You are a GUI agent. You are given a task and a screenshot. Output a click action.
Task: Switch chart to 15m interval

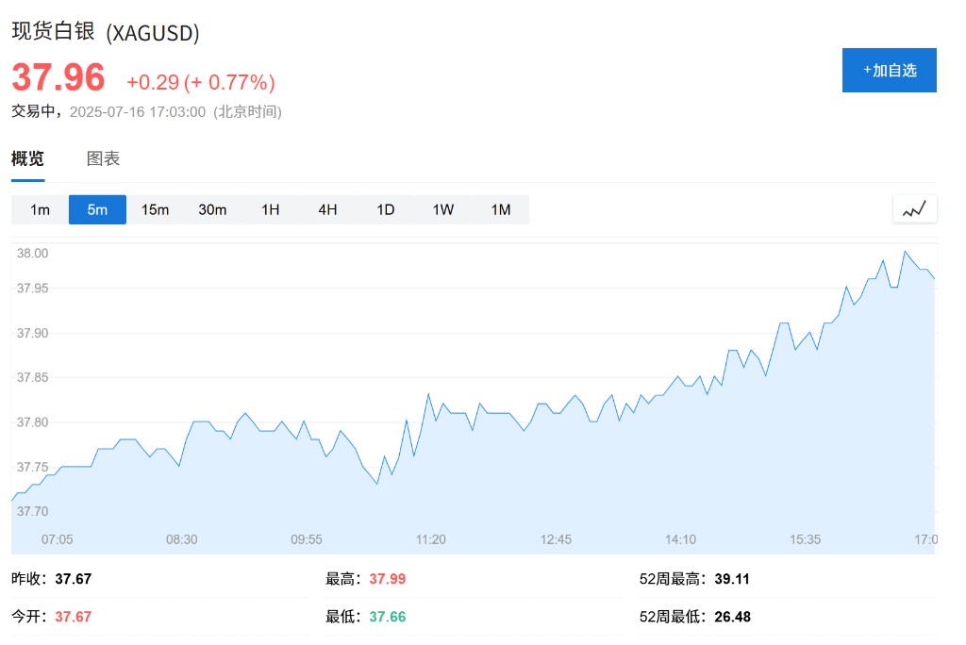click(155, 209)
